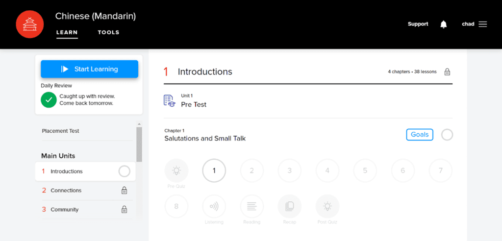Toggle the Introductions unit completion circle
This screenshot has width=502, height=241.
pos(125,171)
